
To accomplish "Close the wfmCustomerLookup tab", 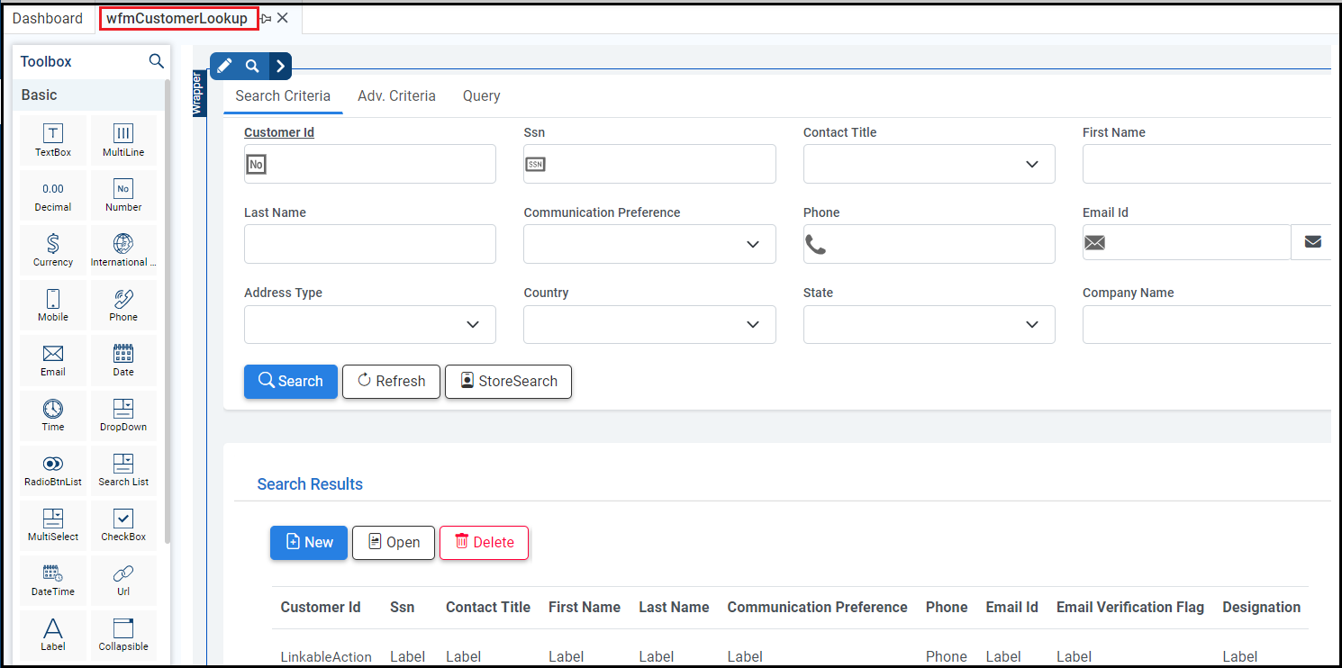I will (283, 18).
